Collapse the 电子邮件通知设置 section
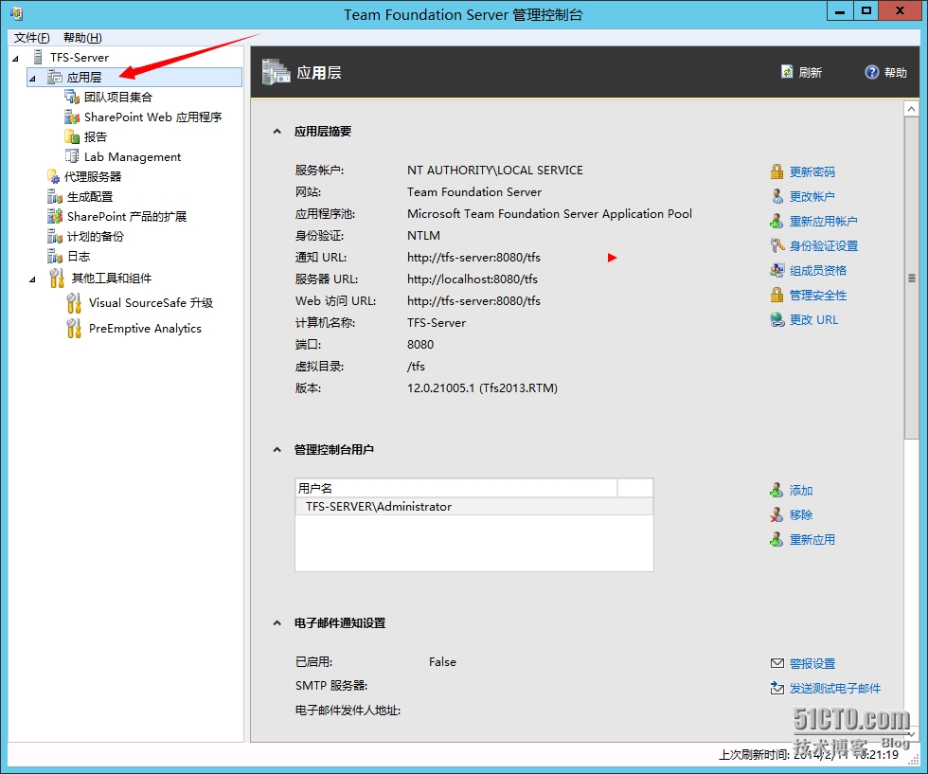 coord(277,623)
